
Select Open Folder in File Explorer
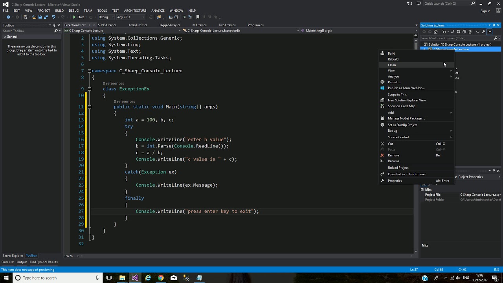point(417,174)
